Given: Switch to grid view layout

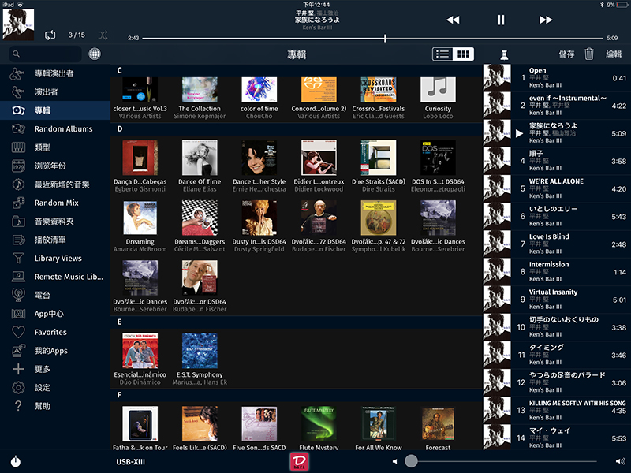Looking at the screenshot, I should tap(464, 54).
